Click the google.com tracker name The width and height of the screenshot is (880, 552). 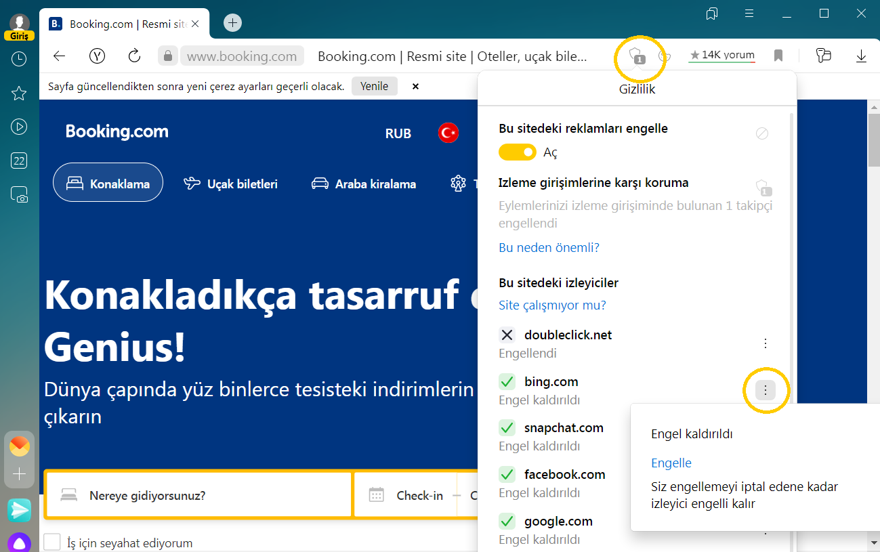pyautogui.click(x=558, y=522)
